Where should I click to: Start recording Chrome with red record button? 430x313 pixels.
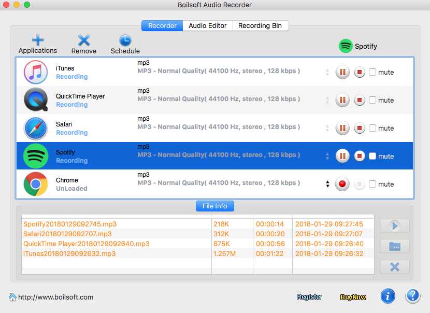pos(342,184)
